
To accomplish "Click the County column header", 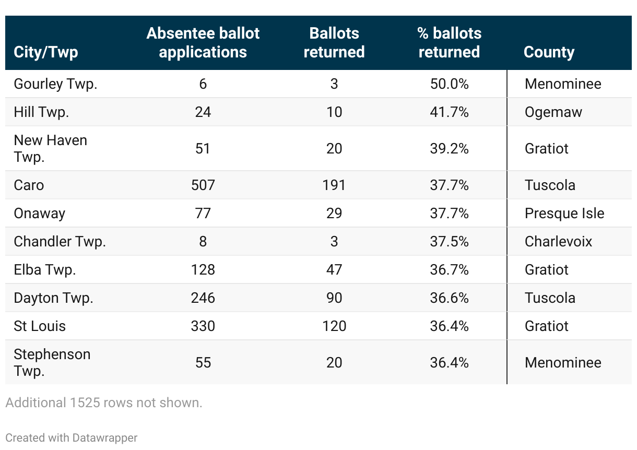I will coord(549,52).
